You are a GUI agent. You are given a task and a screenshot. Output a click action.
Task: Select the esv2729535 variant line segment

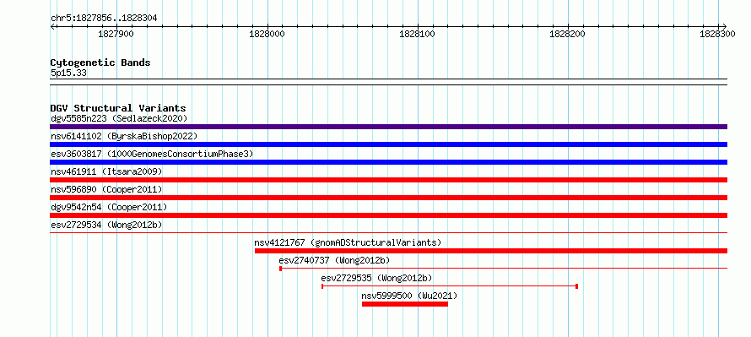click(x=450, y=286)
